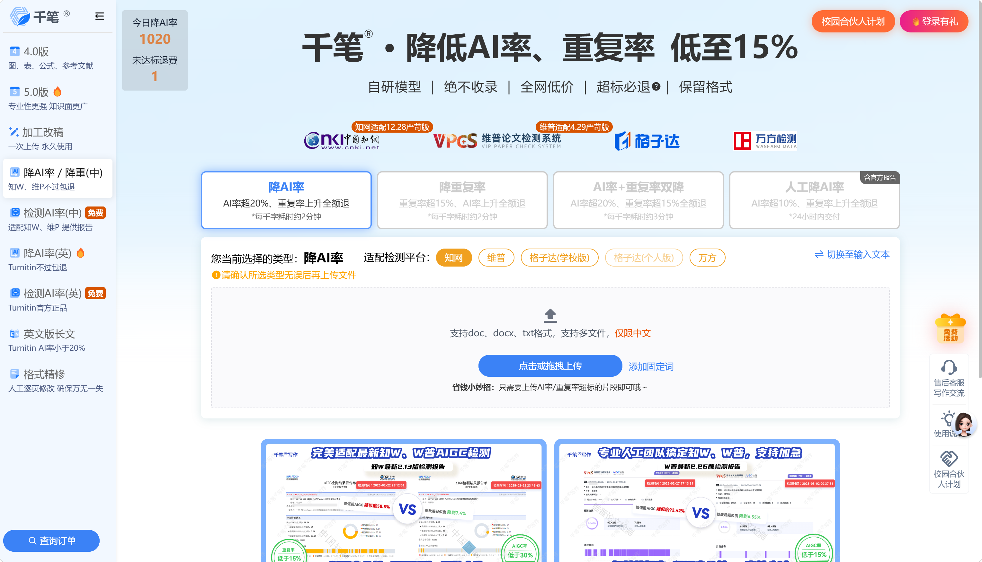
Task: Click the 使用说明 lightbulb icon
Action: (x=948, y=419)
